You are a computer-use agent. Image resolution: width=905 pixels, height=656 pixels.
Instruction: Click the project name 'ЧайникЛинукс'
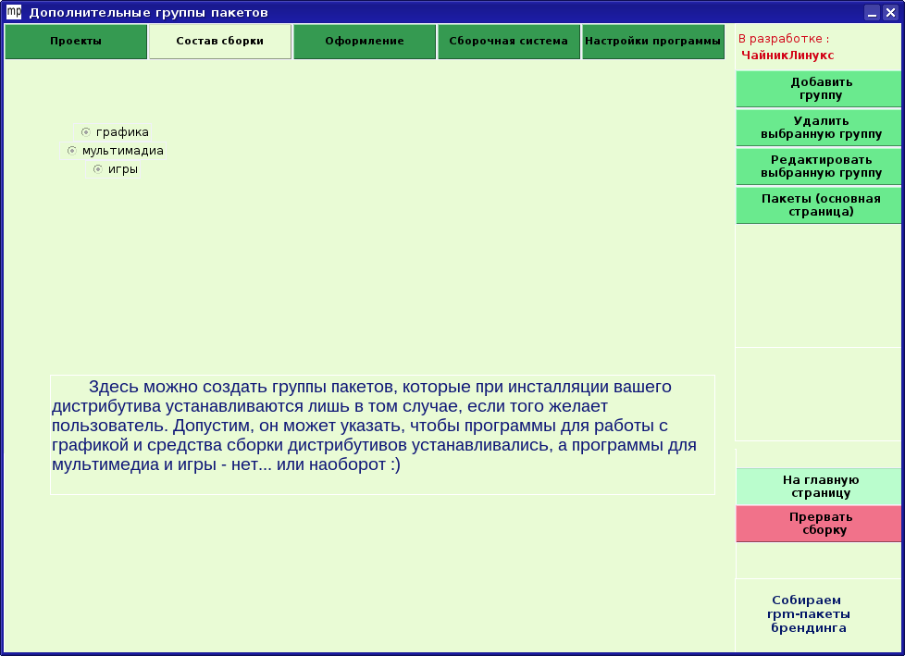pyautogui.click(x=787, y=56)
